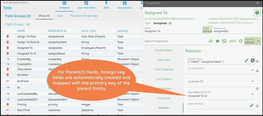
Task: Click the JSON button
Action: coord(232,41)
